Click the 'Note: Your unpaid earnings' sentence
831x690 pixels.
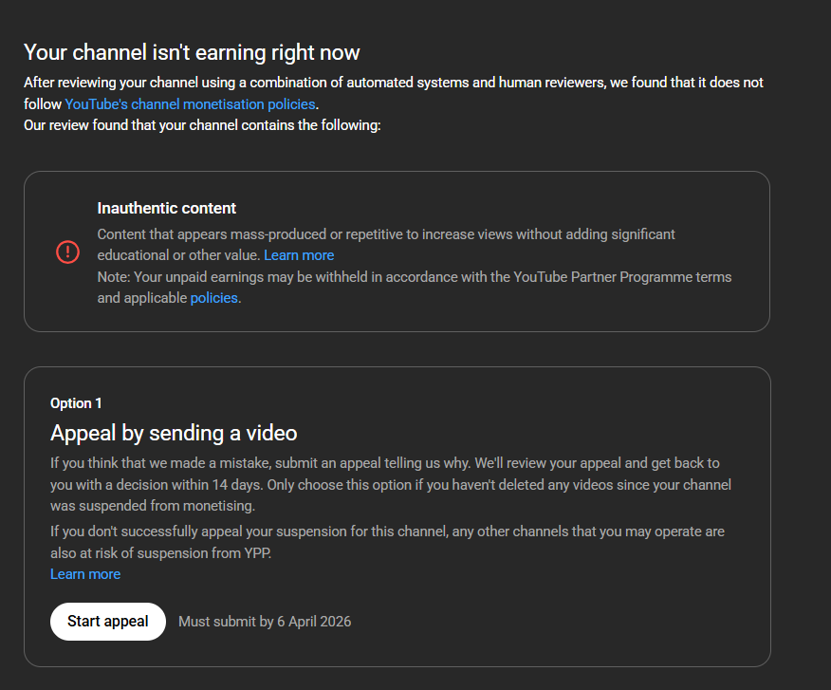point(414,288)
